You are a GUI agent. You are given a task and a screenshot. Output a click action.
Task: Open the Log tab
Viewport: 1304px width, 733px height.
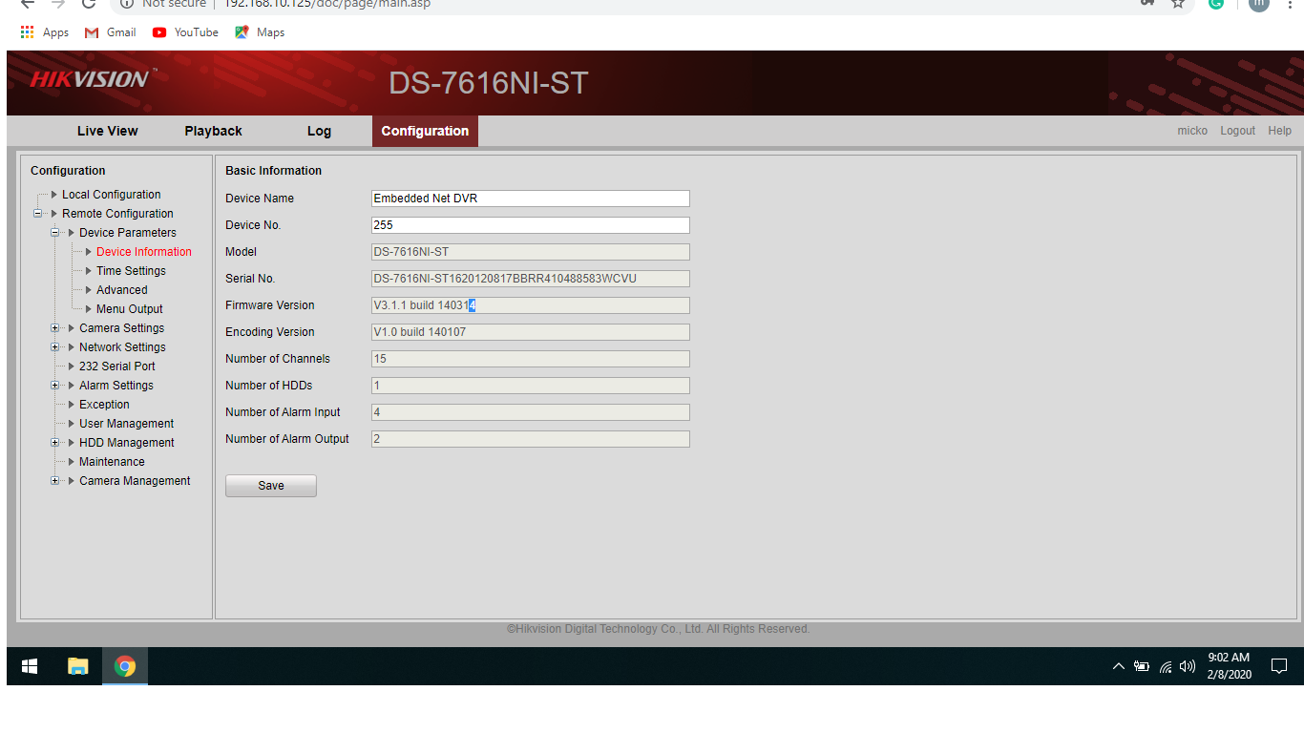pyautogui.click(x=319, y=132)
